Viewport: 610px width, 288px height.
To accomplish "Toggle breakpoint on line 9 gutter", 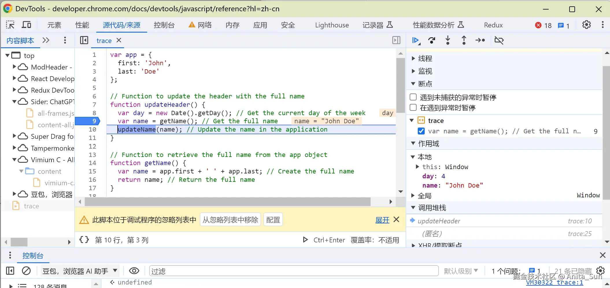I will point(88,121).
